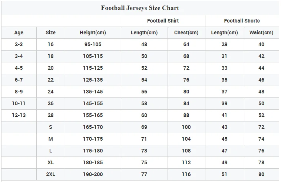Select the Football Shorts column group header
281x182 pixels.
pos(242,21)
